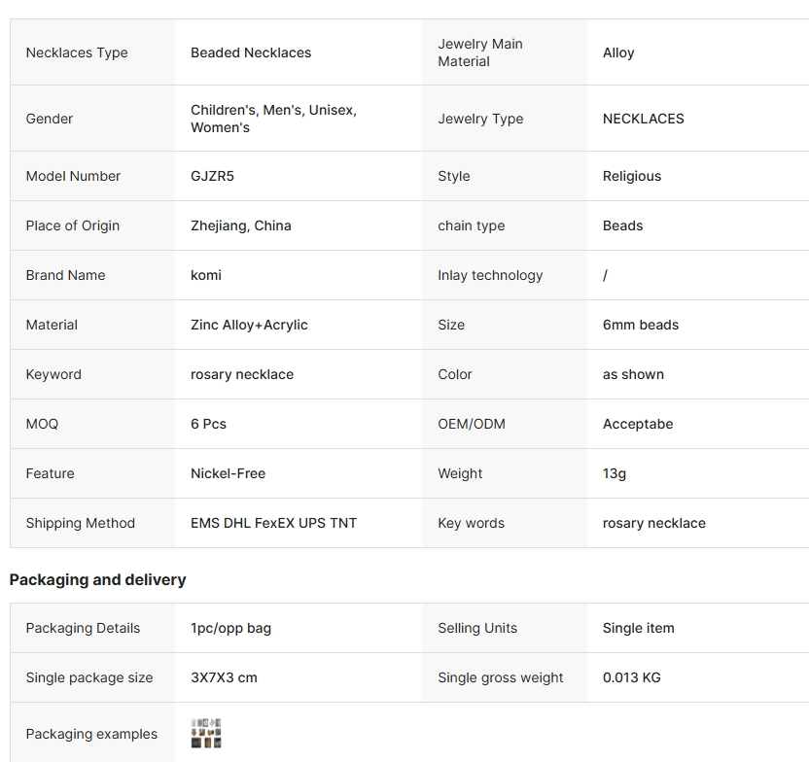Click the Style value Religious

[632, 176]
